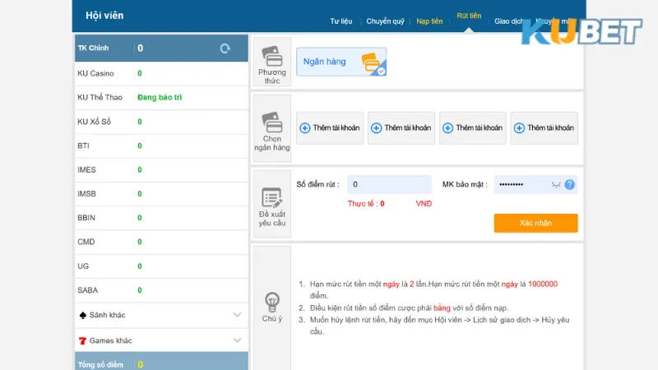Expand the Sảnh khác section
Viewport: 658px width, 370px height.
tap(237, 315)
